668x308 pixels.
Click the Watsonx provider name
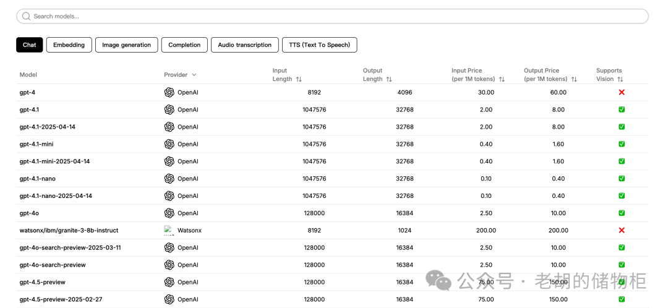tap(190, 230)
